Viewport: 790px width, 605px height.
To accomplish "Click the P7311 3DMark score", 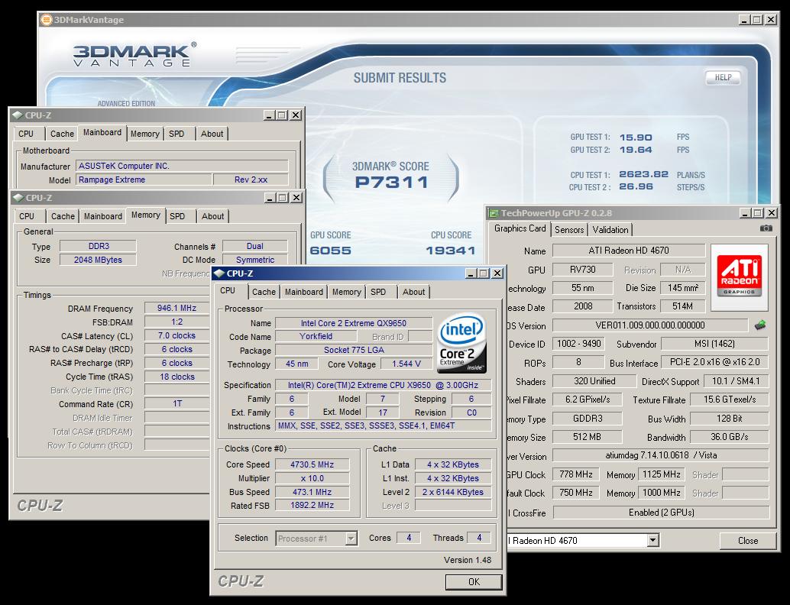I will pyautogui.click(x=391, y=183).
